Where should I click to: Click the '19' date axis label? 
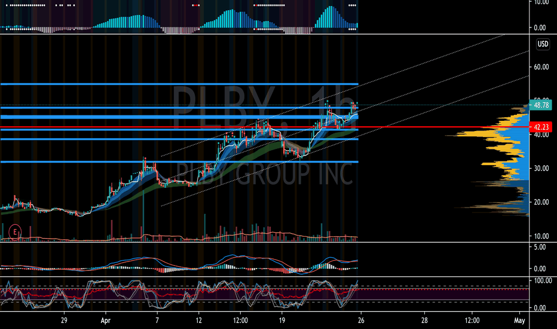[x=281, y=320]
